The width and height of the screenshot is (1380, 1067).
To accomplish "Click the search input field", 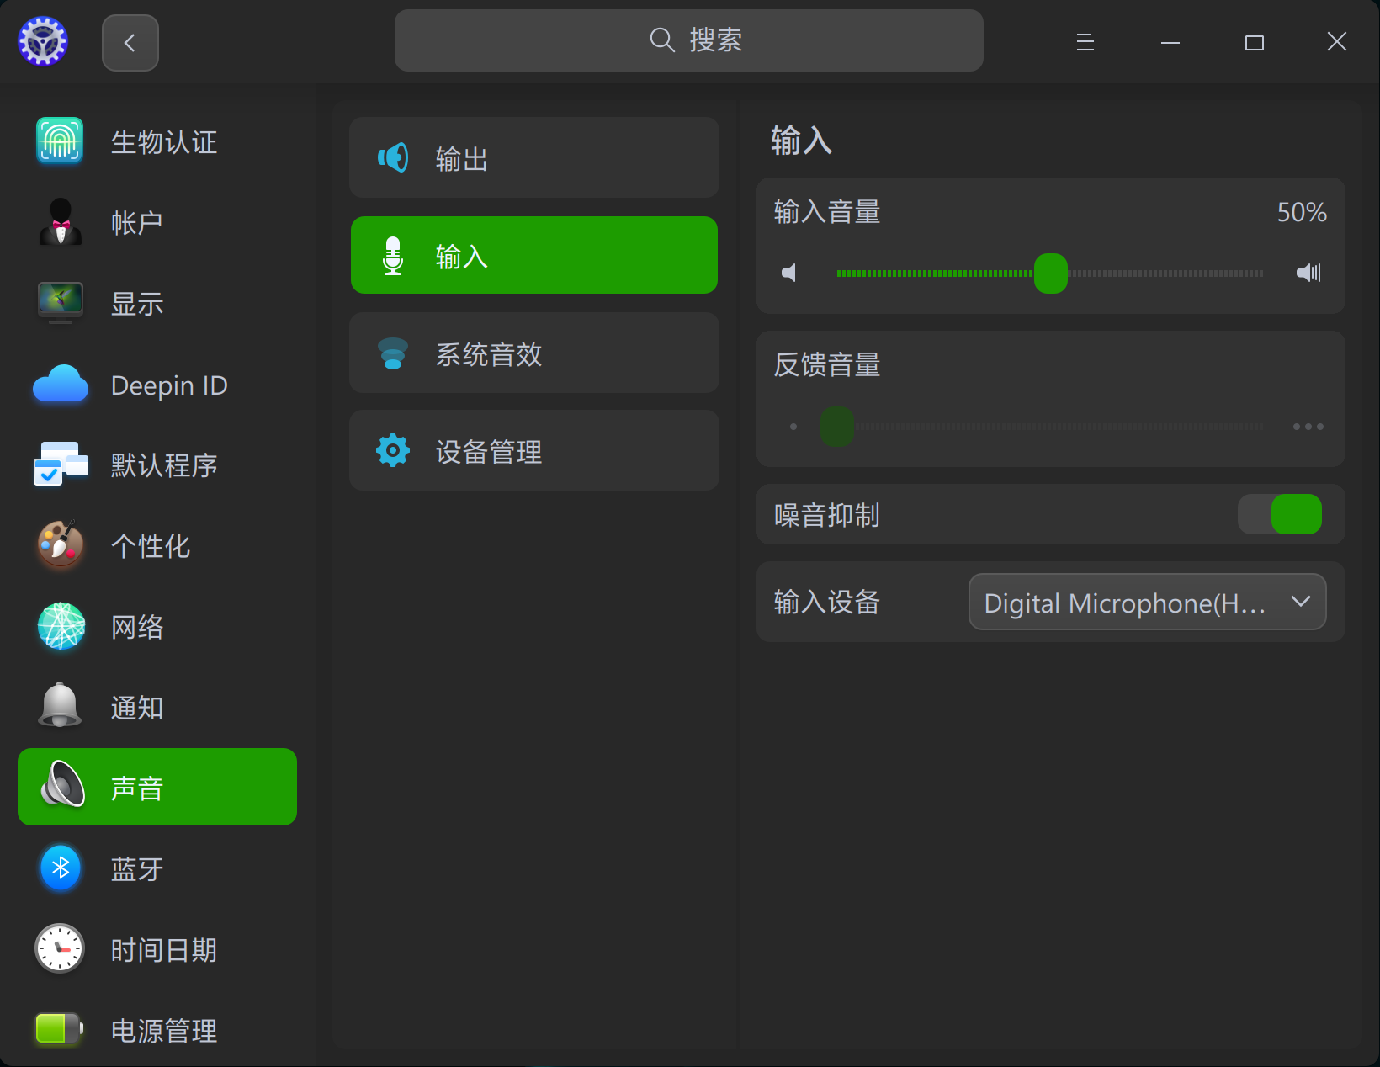I will coord(688,40).
